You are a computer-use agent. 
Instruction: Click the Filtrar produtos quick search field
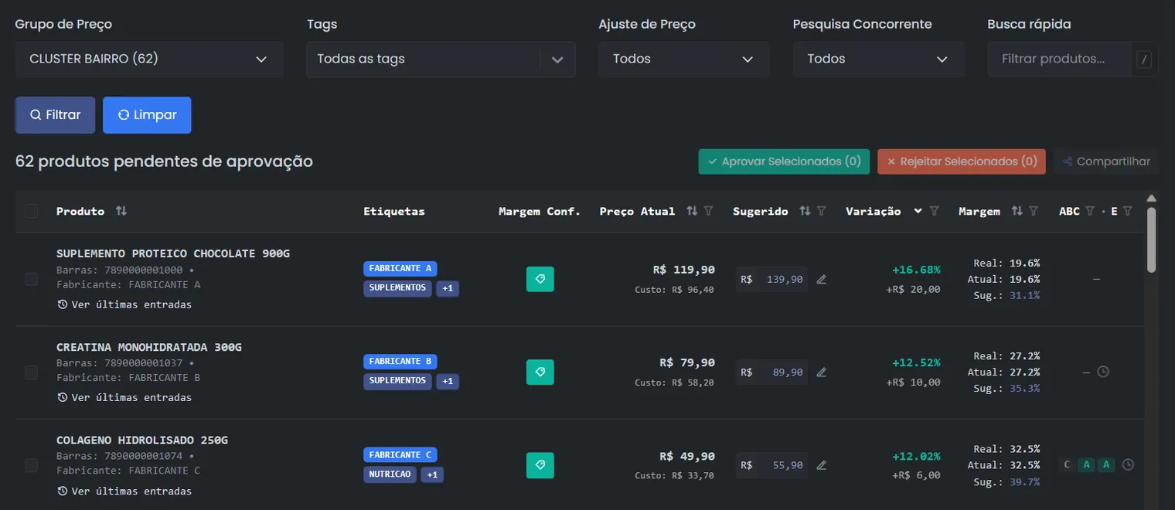click(1059, 59)
